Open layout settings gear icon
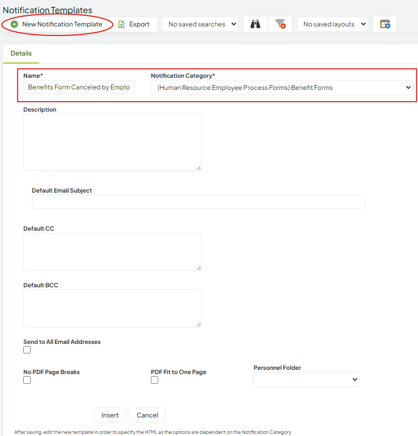The image size is (418, 436). 385,24
